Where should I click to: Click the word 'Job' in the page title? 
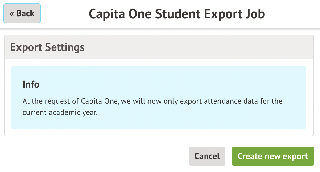pyautogui.click(x=255, y=14)
